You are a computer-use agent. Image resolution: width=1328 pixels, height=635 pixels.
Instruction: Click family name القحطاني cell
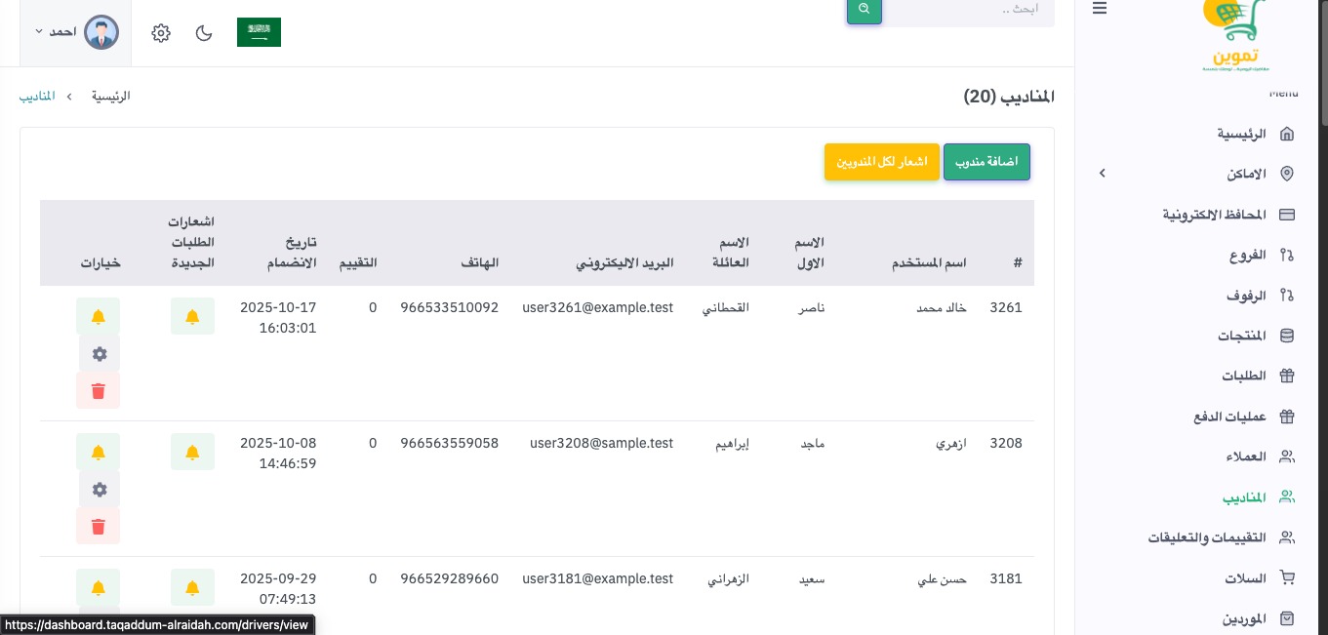(726, 308)
